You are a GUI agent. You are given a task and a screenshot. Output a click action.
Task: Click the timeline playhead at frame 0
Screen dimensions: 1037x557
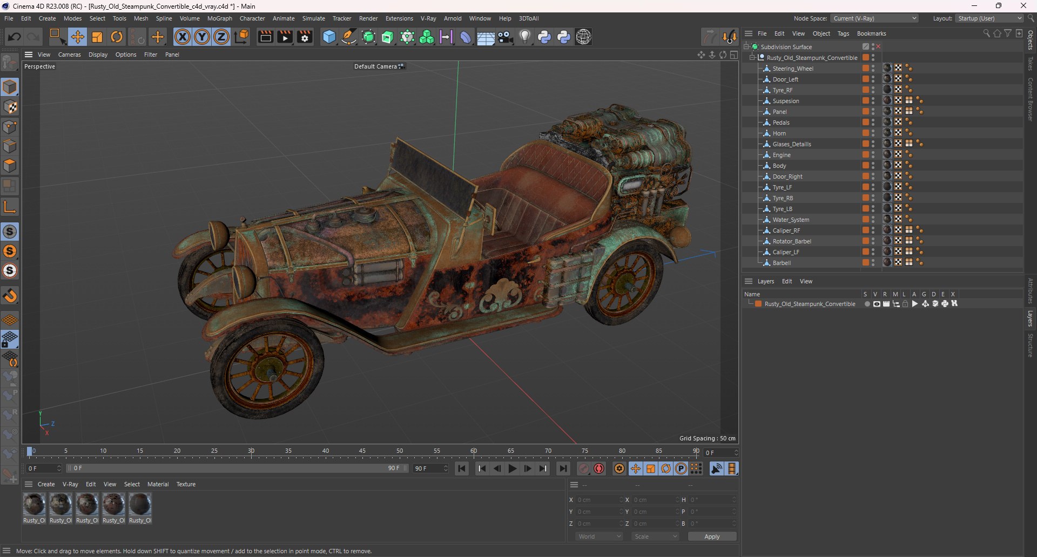coord(30,451)
